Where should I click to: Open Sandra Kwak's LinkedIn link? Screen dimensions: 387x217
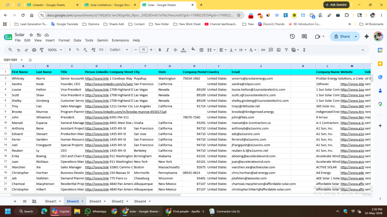pos(109,84)
